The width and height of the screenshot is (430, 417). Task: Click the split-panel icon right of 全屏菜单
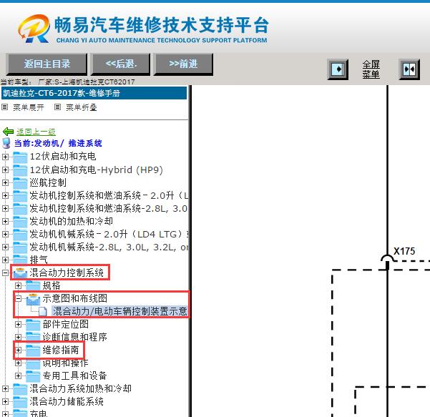409,69
